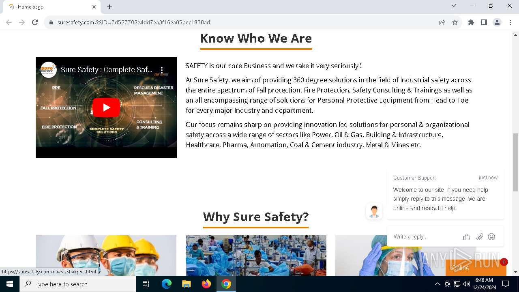Open the Extensions puzzle icon
519x292 pixels.
(471, 22)
